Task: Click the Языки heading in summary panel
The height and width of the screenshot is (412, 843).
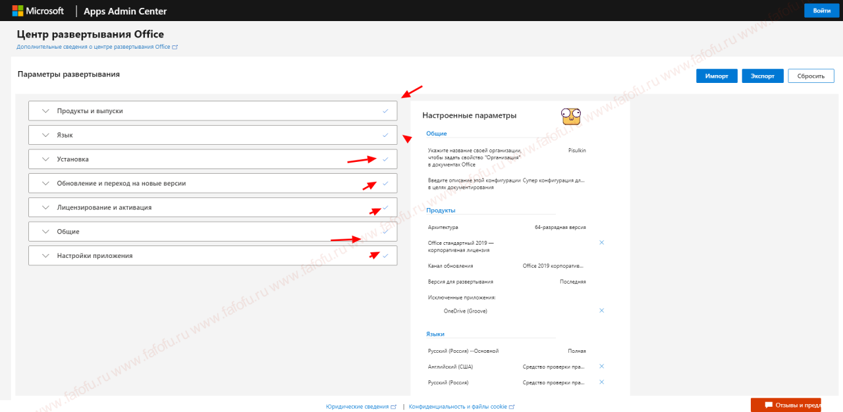Action: (x=435, y=334)
